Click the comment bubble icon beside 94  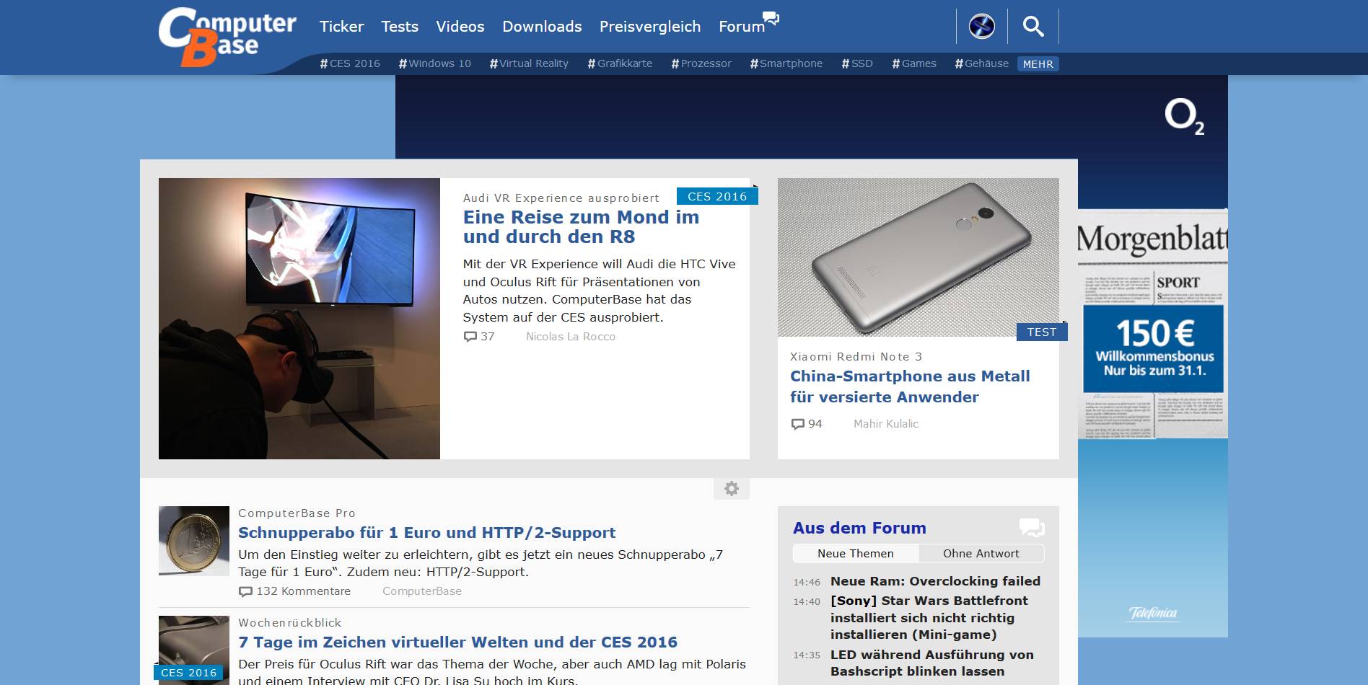(798, 424)
